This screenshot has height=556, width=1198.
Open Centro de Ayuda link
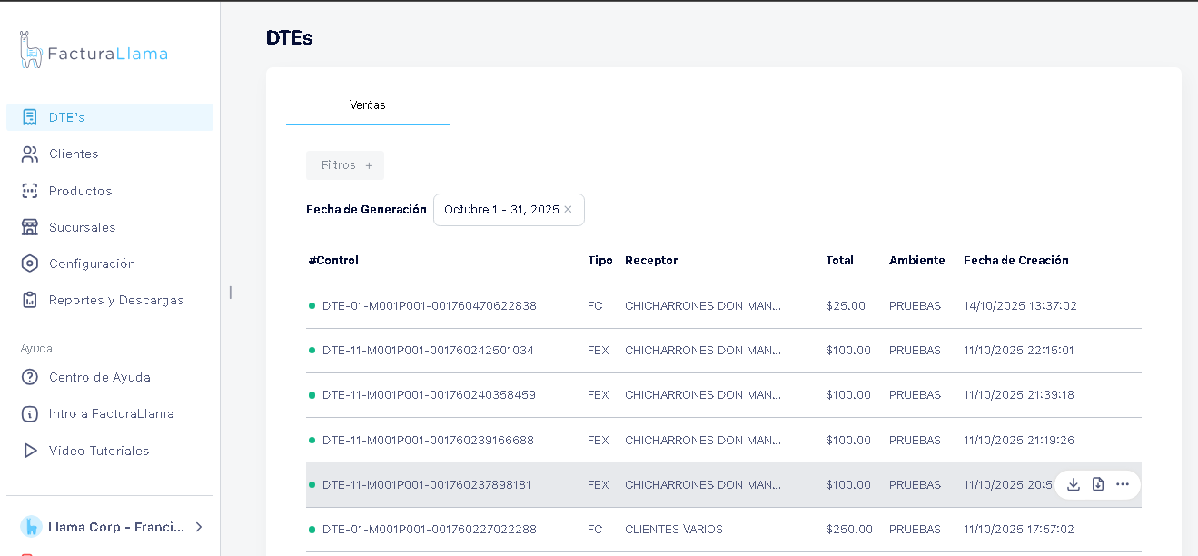99,377
